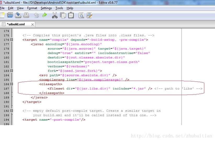215x141 pixels.
Task: Place cursor on the 'compile' target name
Action: coord(59,40)
